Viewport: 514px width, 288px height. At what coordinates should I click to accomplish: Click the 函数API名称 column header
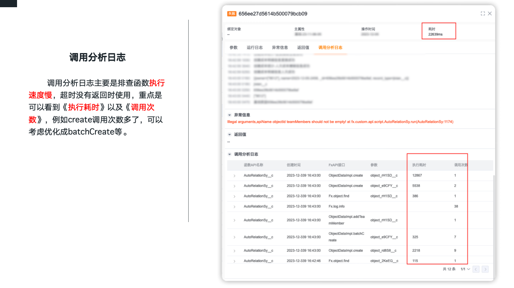(253, 165)
